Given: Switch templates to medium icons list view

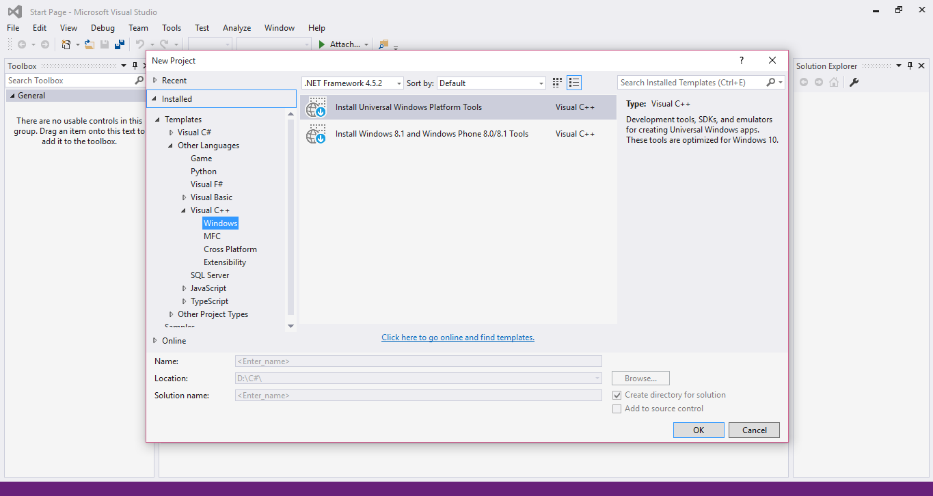Looking at the screenshot, I should coord(574,83).
